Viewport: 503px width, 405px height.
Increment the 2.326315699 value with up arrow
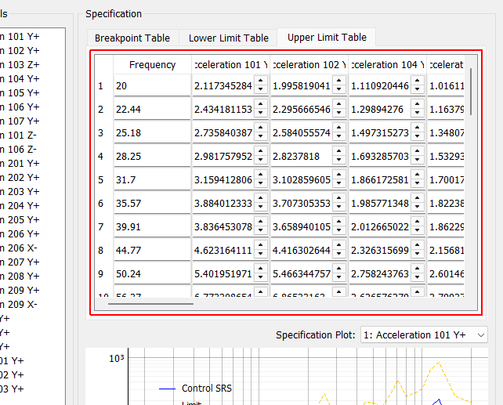(418, 245)
